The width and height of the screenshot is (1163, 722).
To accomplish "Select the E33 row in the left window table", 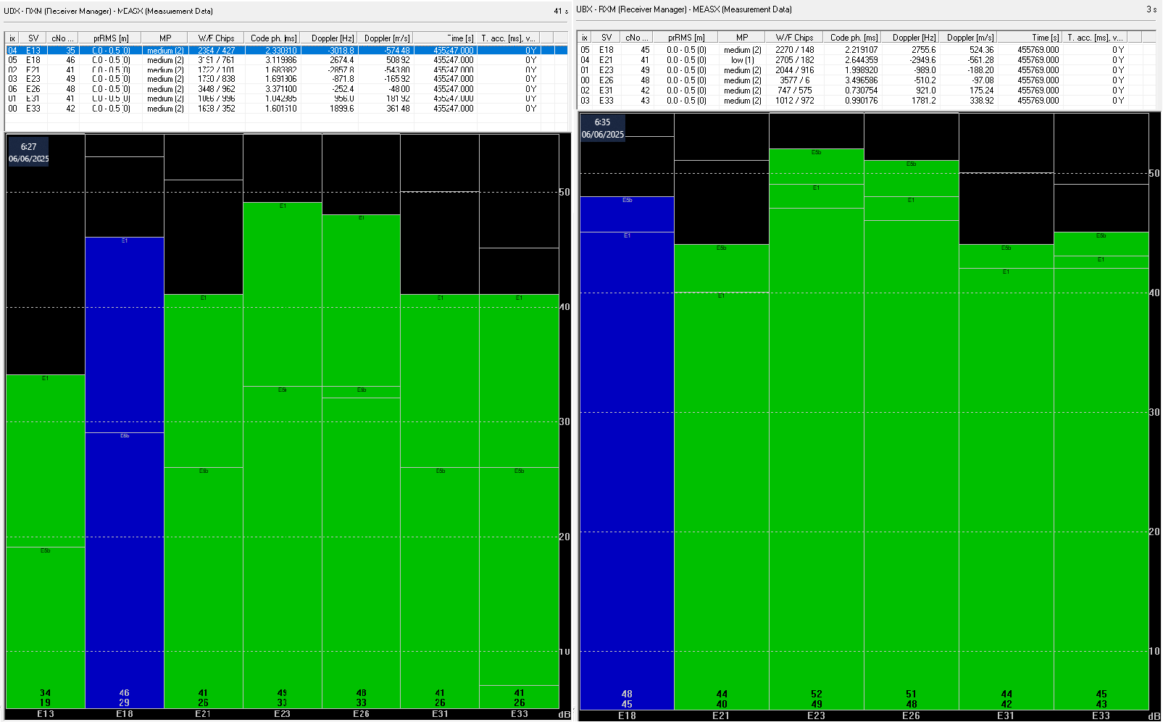I will 286,109.
